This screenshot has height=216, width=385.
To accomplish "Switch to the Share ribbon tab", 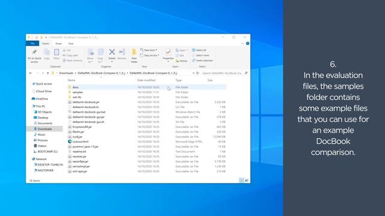I will 58,43.
